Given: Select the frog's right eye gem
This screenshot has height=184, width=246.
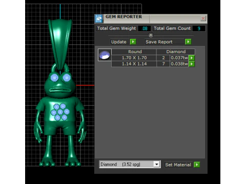Looking at the screenshot, I should click(x=67, y=78).
